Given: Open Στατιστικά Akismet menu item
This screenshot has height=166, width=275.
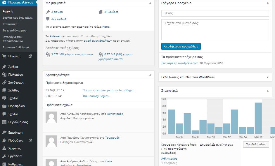Looking at the screenshot, I should click(x=16, y=47).
